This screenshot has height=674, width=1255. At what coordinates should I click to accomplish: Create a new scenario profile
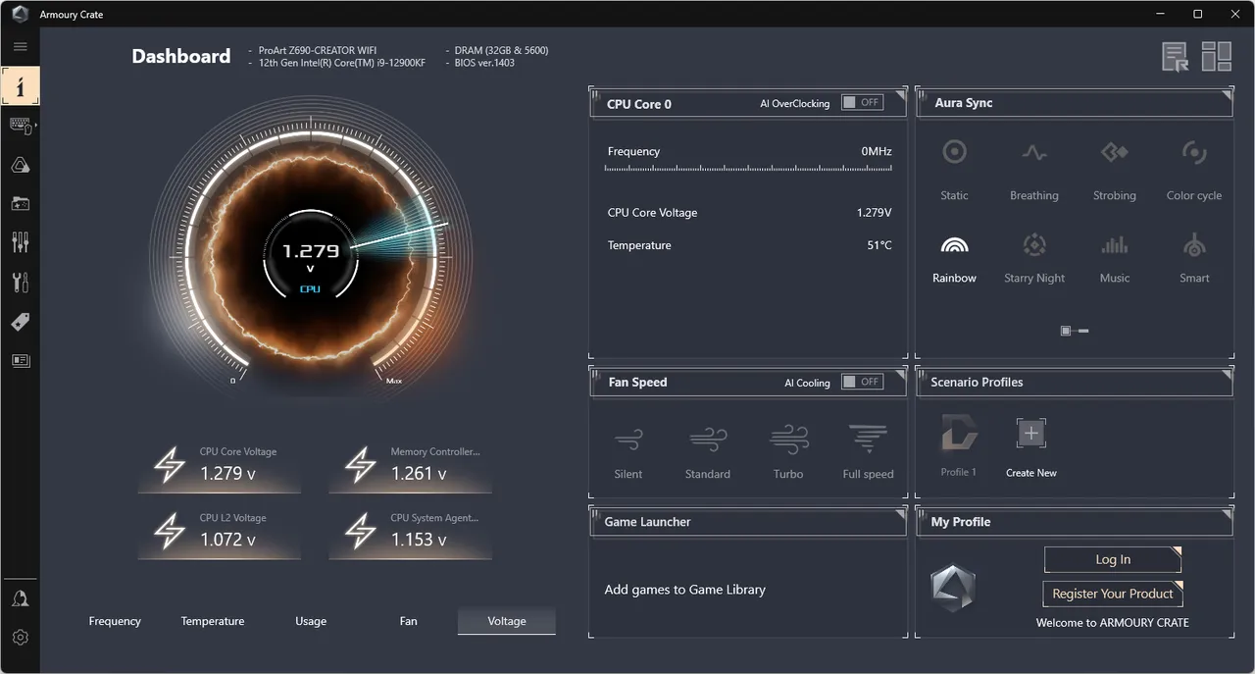(x=1031, y=446)
